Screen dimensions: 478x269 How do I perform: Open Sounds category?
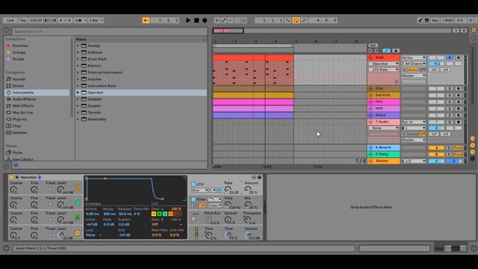point(19,79)
